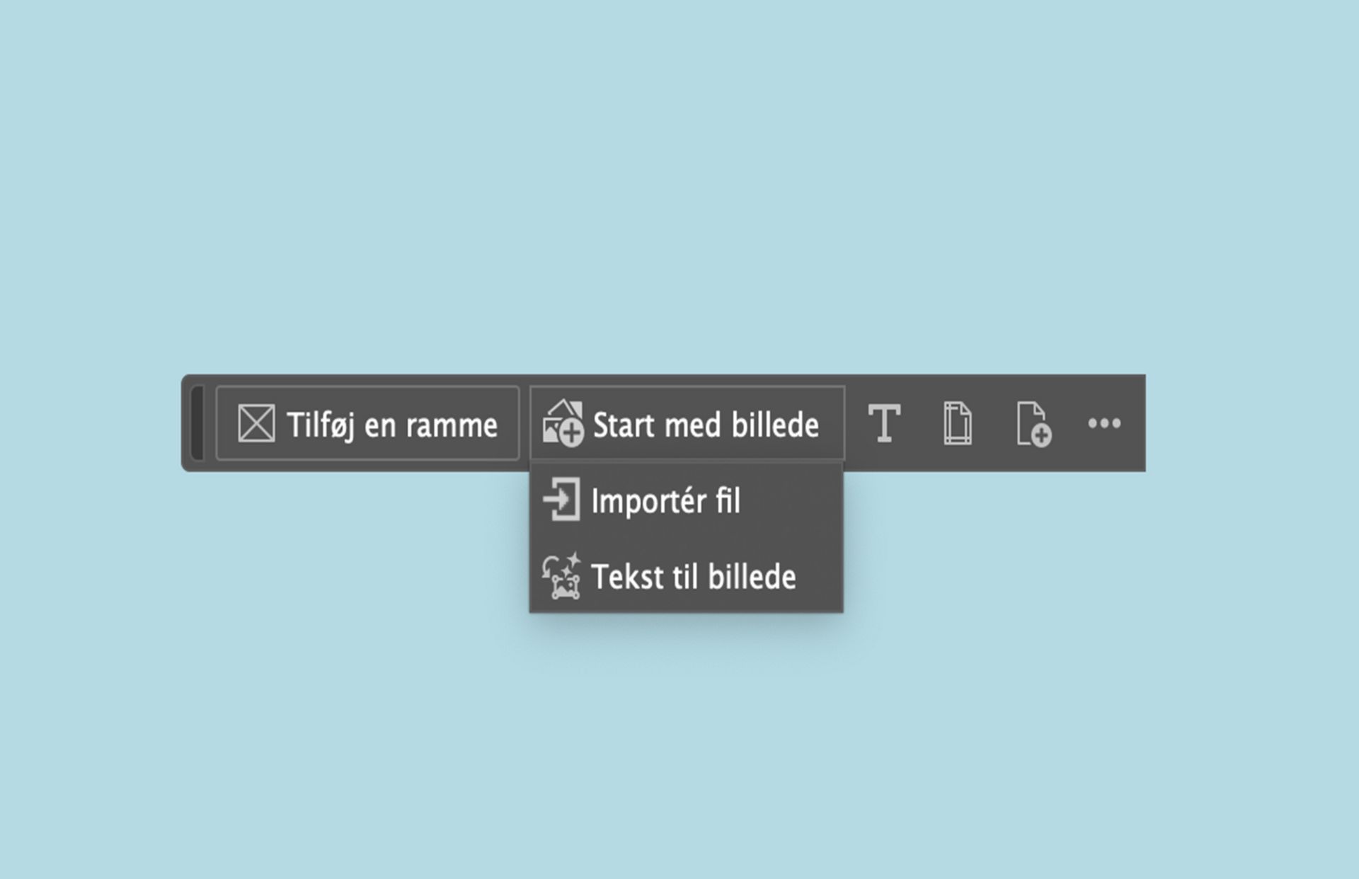Click the document page icon on the toolbar
Viewport: 1359px width, 879px height.
959,425
